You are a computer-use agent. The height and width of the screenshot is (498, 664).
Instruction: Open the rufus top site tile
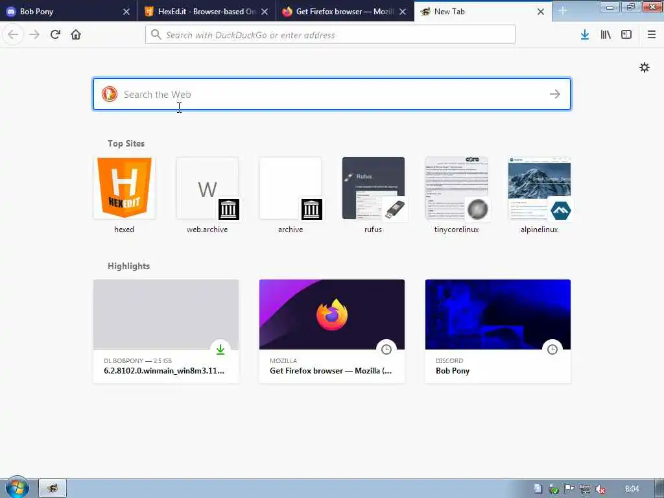(373, 195)
